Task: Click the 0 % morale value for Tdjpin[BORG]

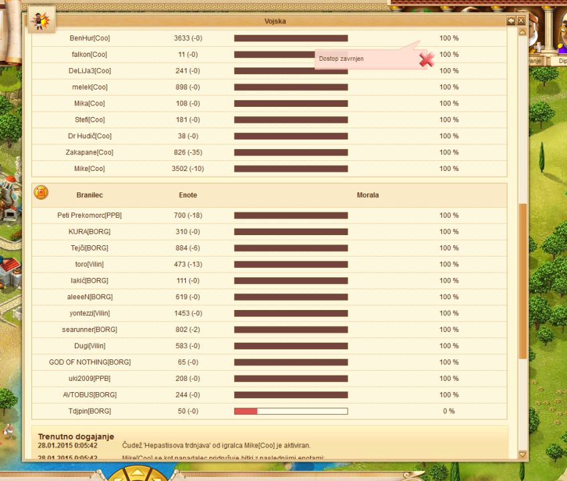Action: [x=449, y=411]
